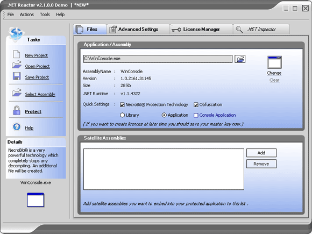Open the Help menu in menu bar
The image size is (312, 234).
60,15
